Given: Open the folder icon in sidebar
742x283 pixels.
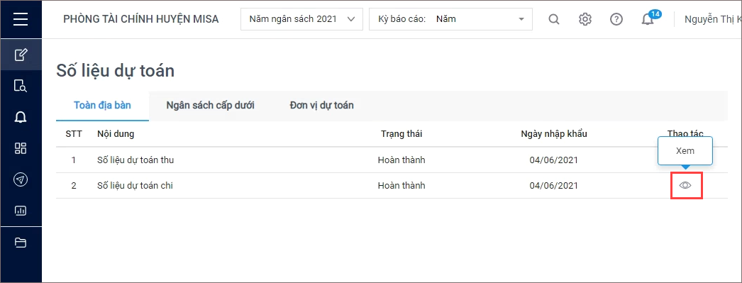Looking at the screenshot, I should 21,243.
